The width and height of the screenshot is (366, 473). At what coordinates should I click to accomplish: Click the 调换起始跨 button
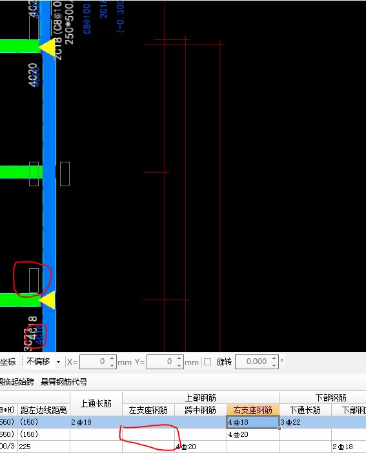tap(17, 382)
